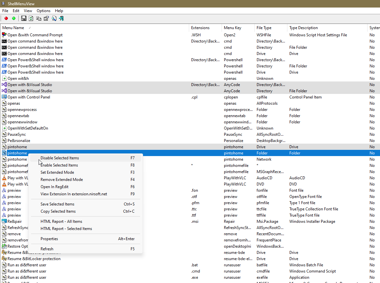Click the Windows Script Host Settings File cell
Screen dimensions: 380x283
(x=318, y=35)
